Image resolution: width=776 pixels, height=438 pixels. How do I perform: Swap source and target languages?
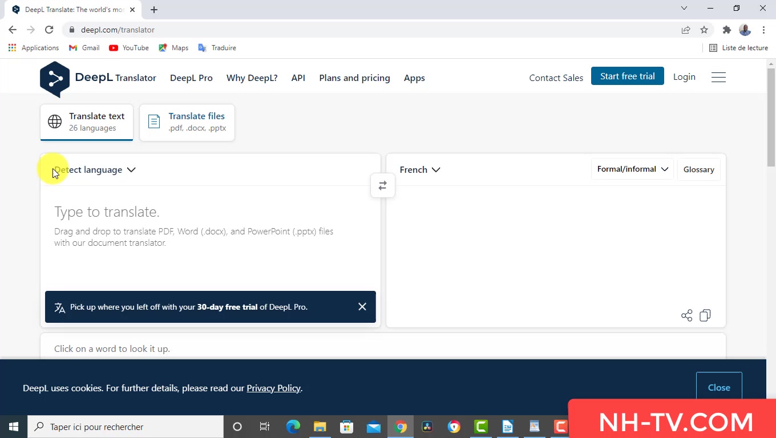[382, 185]
